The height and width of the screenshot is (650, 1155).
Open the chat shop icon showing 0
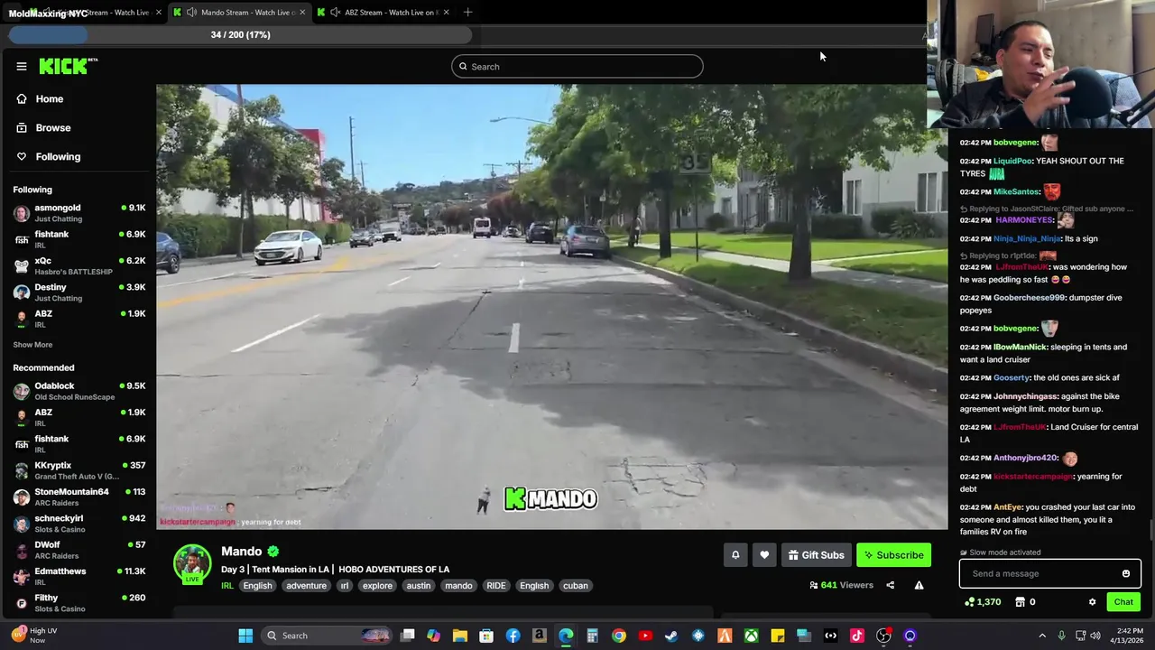click(1026, 602)
